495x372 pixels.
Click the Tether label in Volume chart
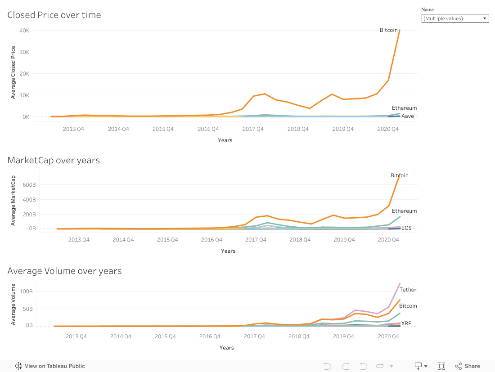click(x=408, y=290)
